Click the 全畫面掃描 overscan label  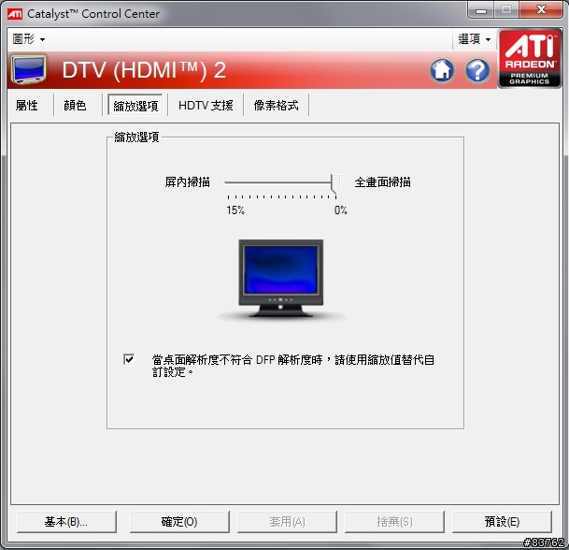click(382, 182)
